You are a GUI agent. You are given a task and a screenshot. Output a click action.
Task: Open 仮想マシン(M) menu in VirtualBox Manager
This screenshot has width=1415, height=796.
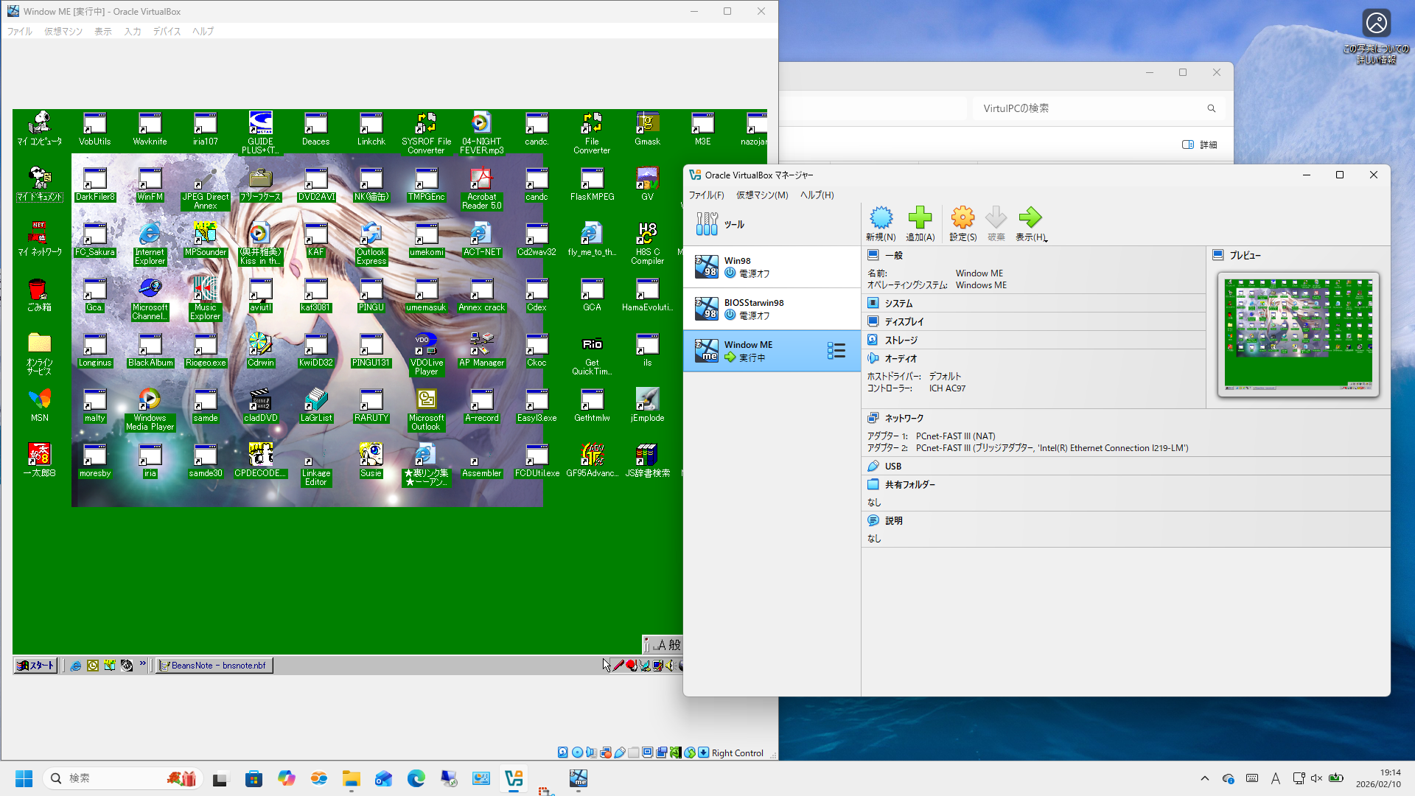click(762, 195)
